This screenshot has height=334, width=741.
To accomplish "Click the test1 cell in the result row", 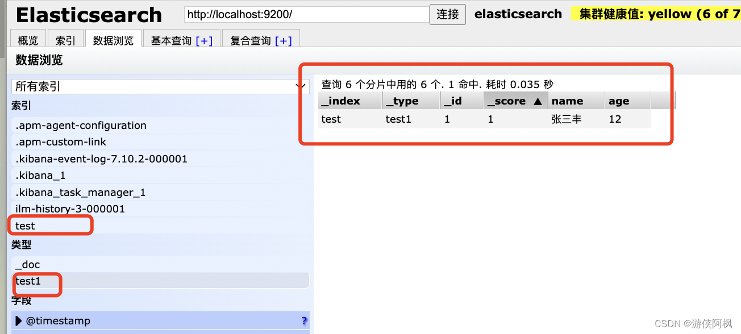I will click(411, 119).
